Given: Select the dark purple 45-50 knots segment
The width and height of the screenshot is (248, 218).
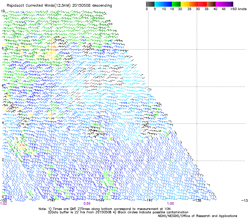Looking at the screenshot, I should 229,4.
